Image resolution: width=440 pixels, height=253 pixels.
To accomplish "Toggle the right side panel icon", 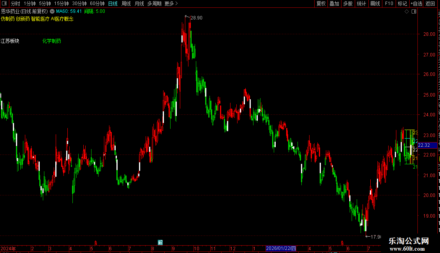I will (414, 12).
